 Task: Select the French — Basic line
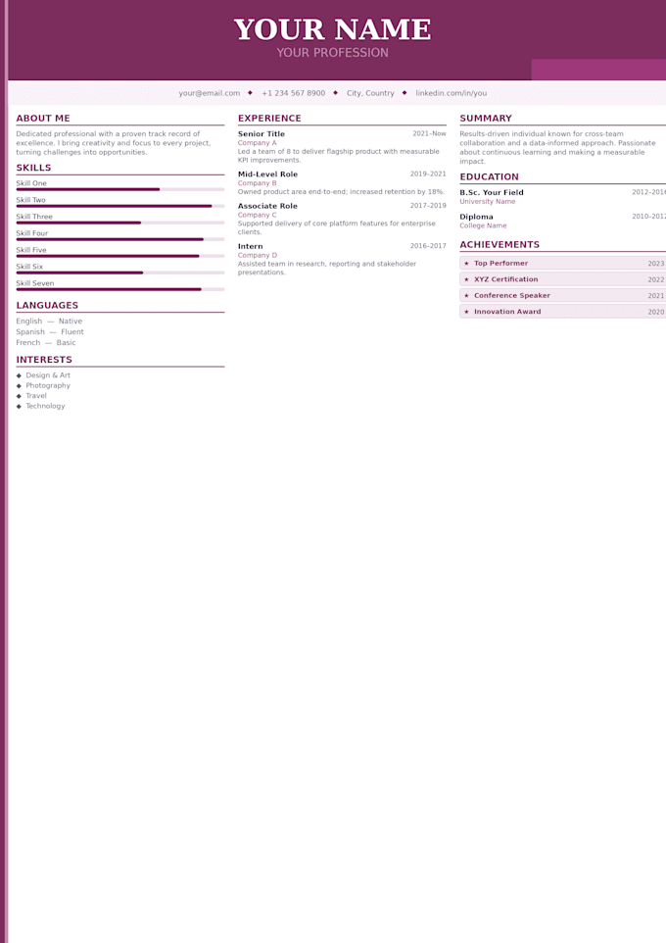(x=46, y=343)
